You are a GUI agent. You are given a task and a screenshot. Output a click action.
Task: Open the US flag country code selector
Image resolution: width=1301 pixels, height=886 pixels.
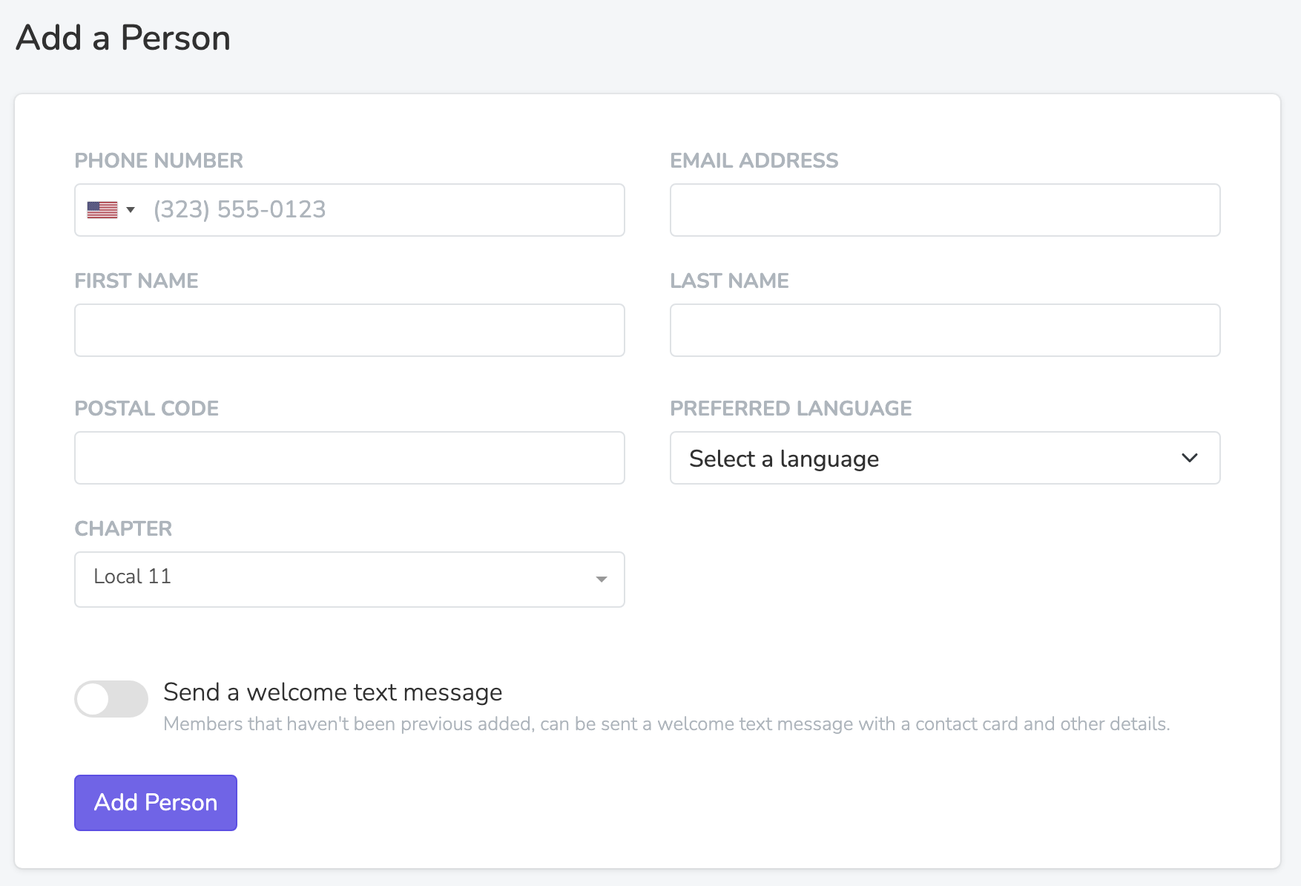click(x=111, y=210)
